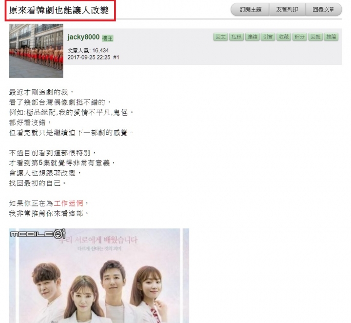This screenshot has width=351, height=323.
Task: Bookmark the post using 收藏
Action: click(284, 37)
